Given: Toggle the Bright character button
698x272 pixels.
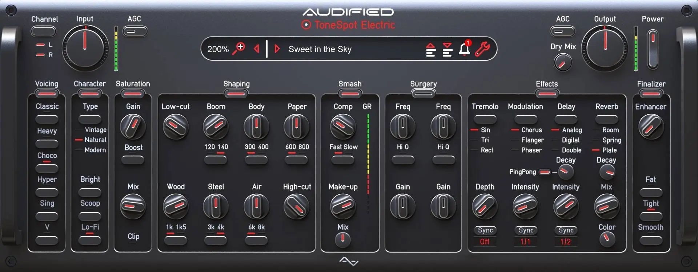Looking at the screenshot, I should click(90, 192).
